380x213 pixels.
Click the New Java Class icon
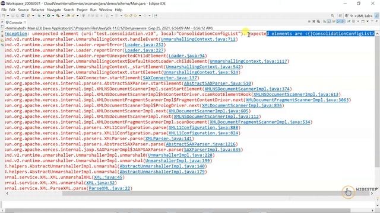(73, 16)
